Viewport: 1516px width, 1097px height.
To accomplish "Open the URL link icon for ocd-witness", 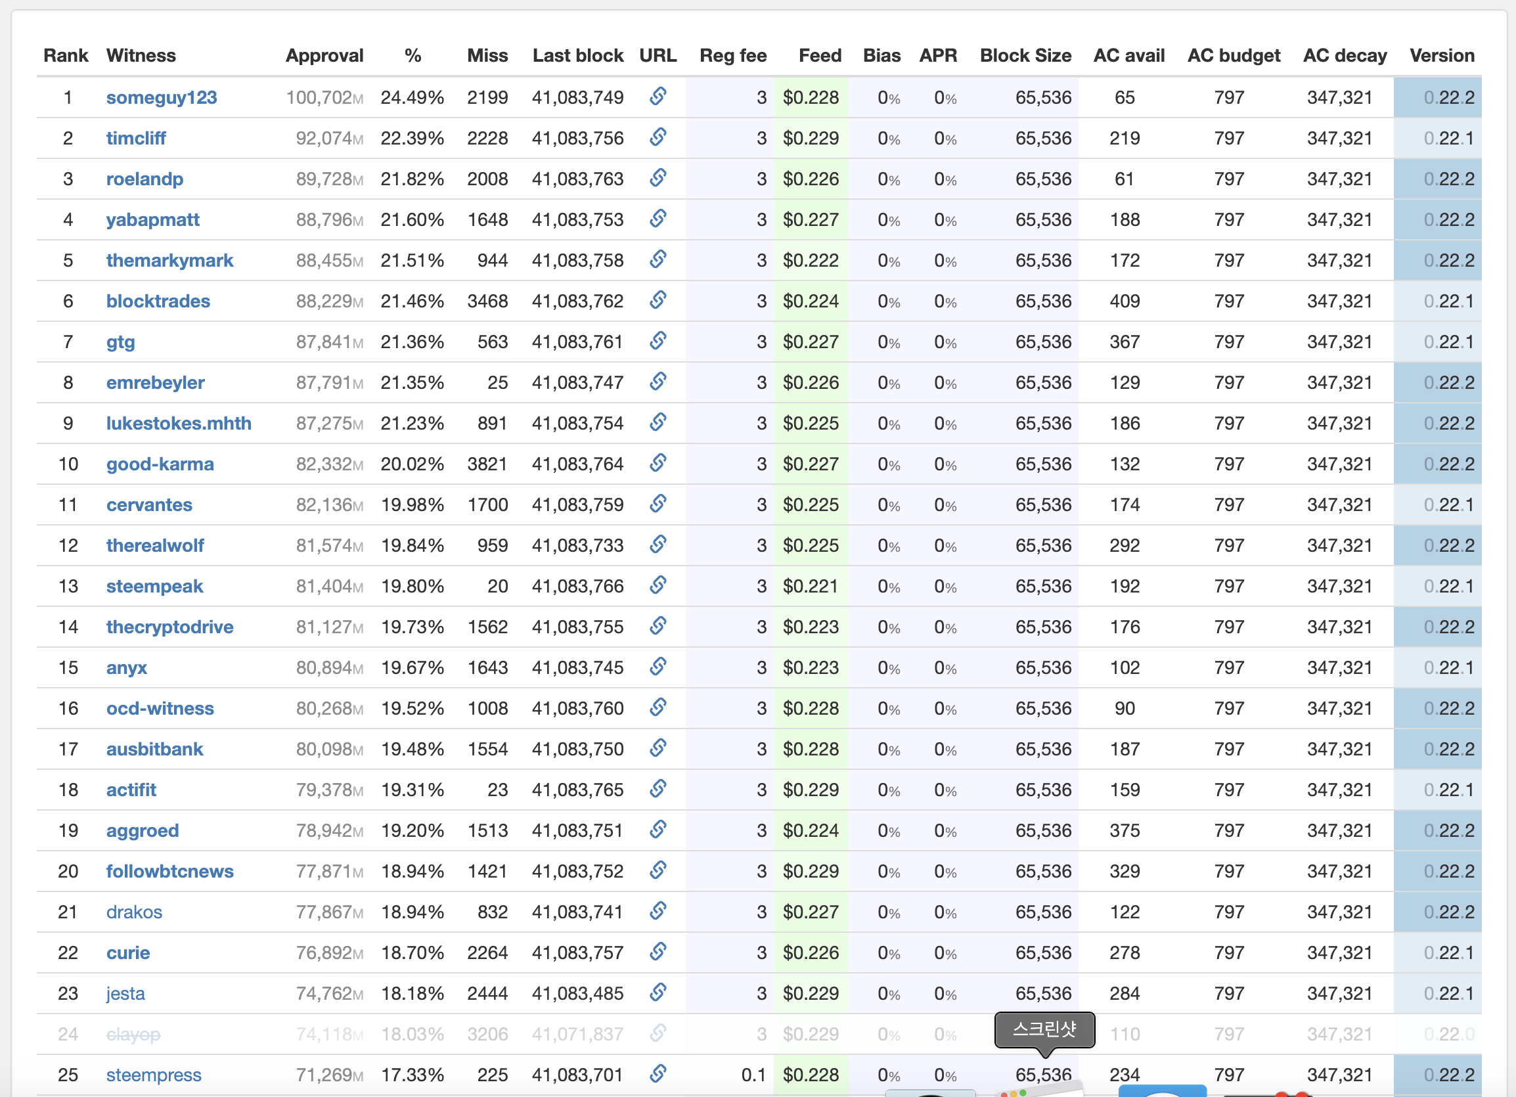I will click(658, 708).
